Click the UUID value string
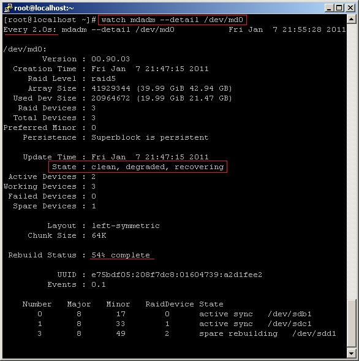 click(176, 275)
